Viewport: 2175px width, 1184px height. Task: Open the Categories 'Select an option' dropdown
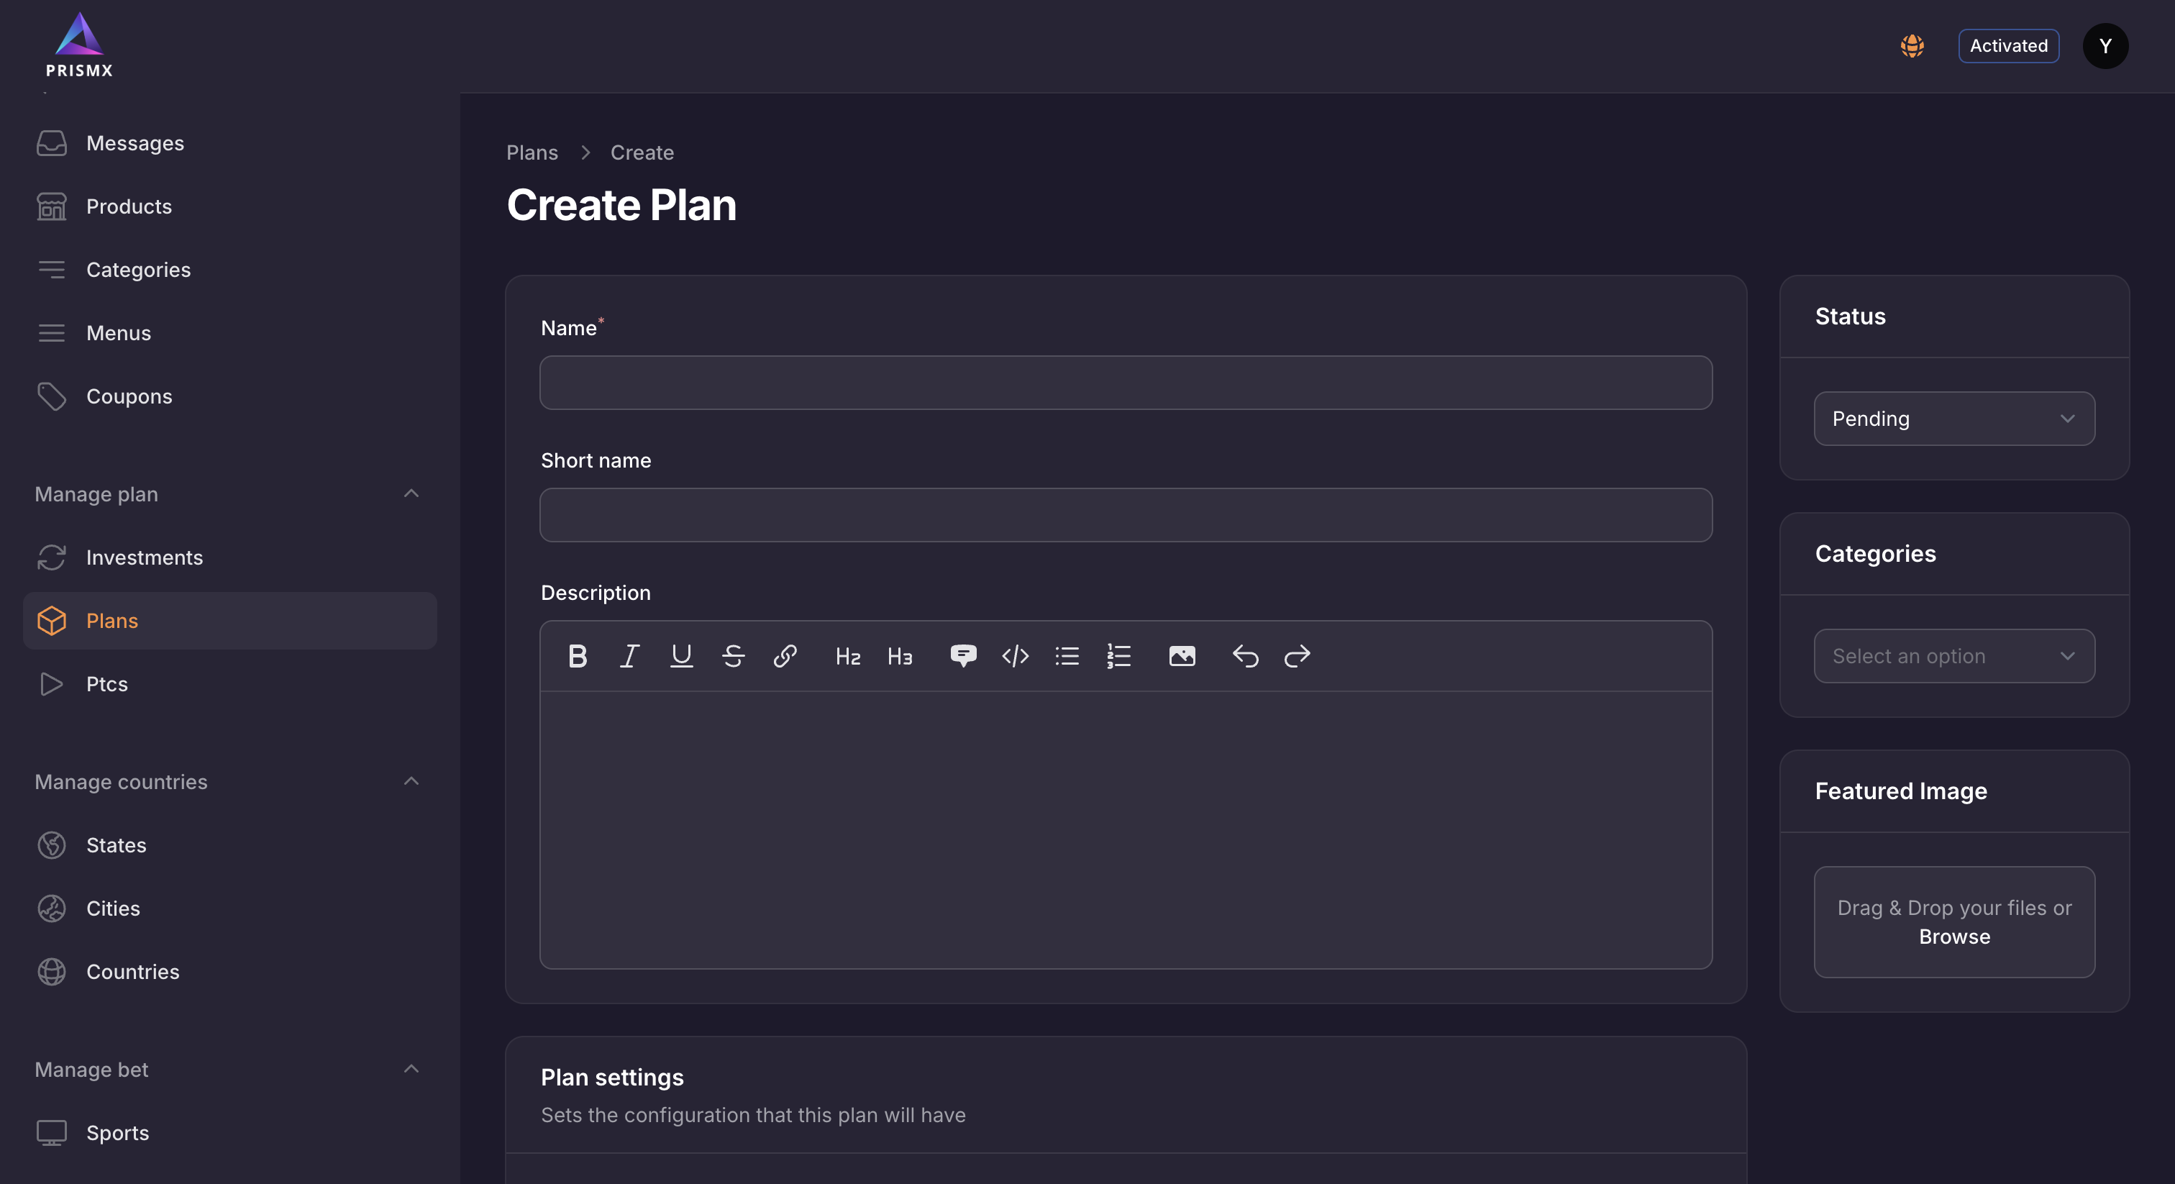[1953, 656]
